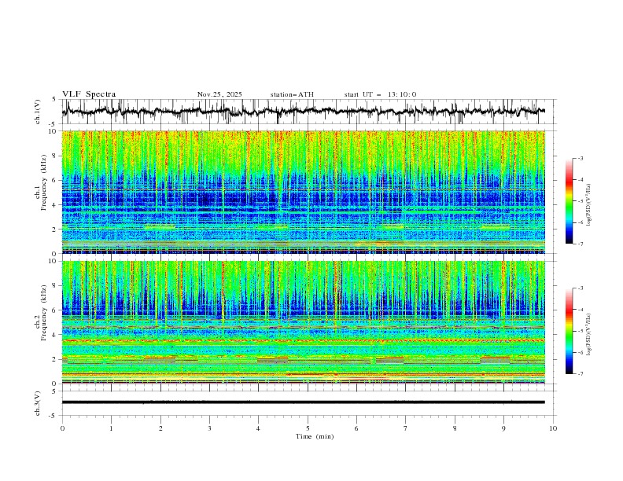Screen dimensions: 623x481
Task: Click the 'ch.3(V)' waveform axis label
Action: [x=38, y=403]
